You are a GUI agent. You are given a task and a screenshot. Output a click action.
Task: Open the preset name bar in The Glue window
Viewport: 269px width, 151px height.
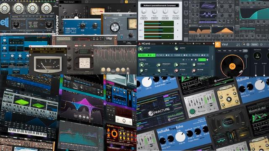tap(48, 49)
